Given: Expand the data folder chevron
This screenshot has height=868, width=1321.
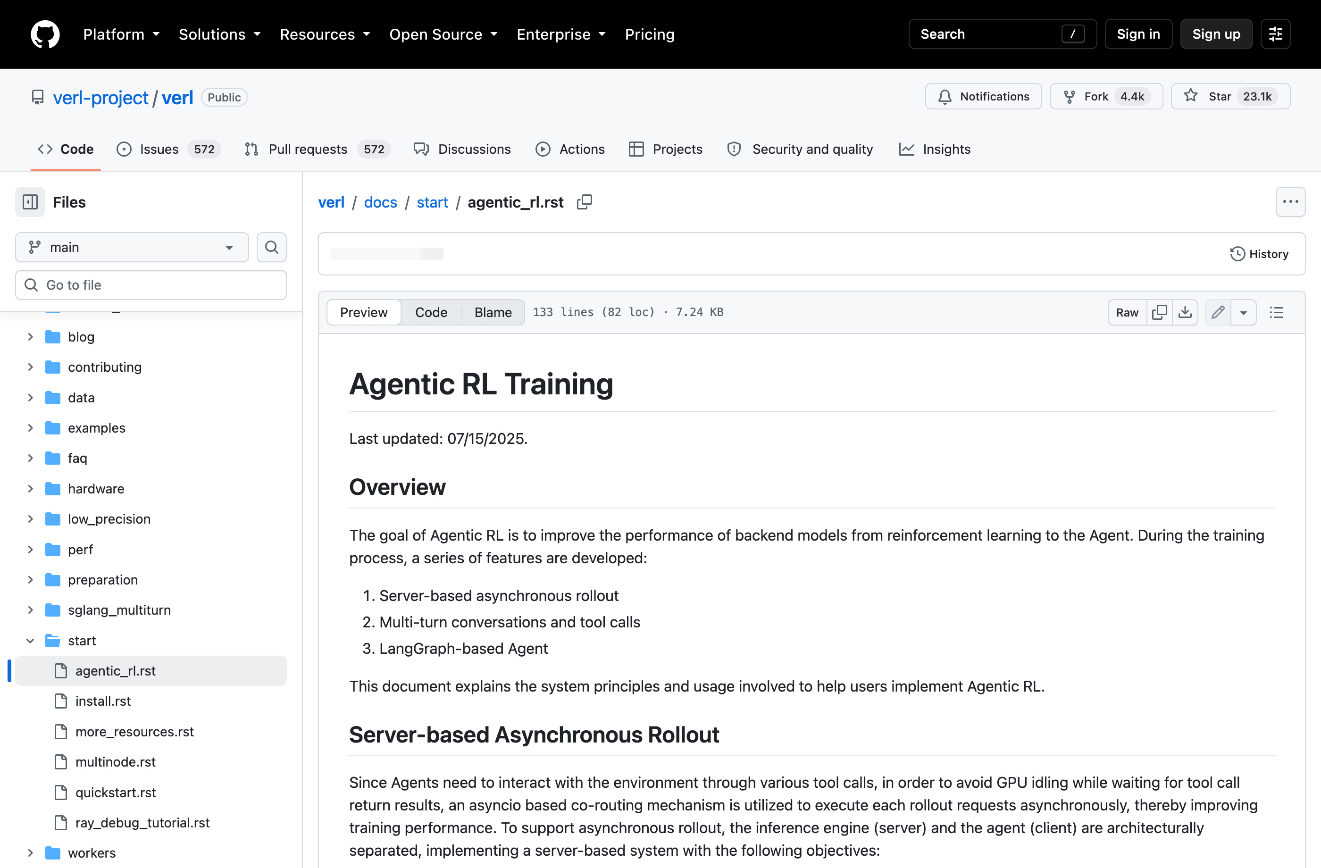Looking at the screenshot, I should tap(31, 397).
